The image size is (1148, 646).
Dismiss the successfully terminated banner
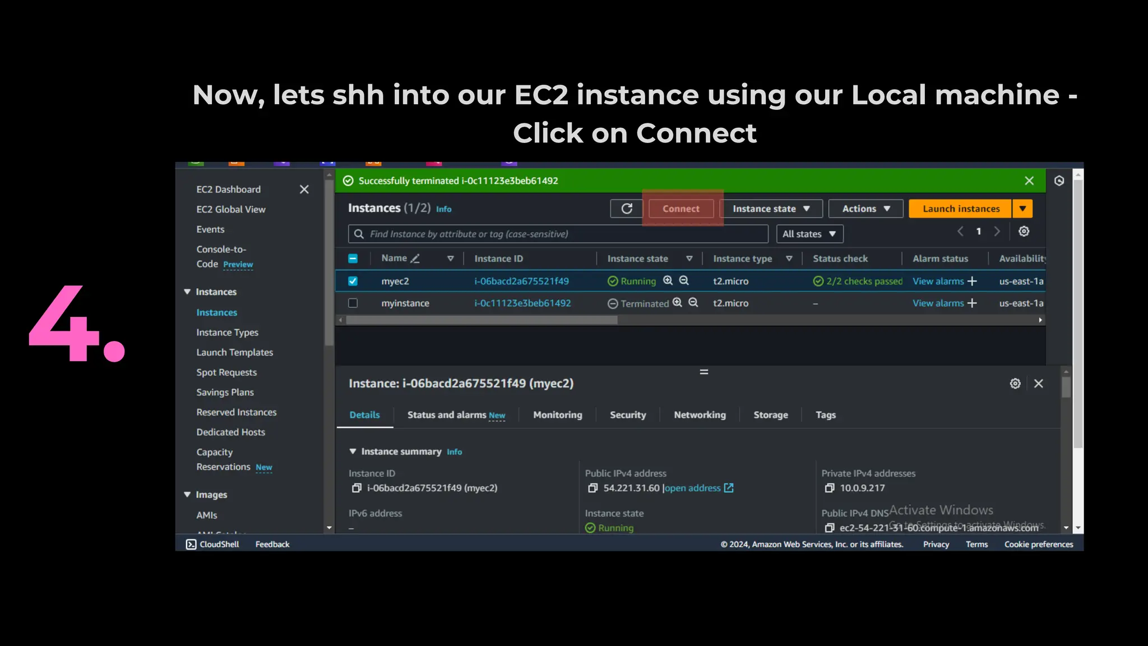point(1029,181)
